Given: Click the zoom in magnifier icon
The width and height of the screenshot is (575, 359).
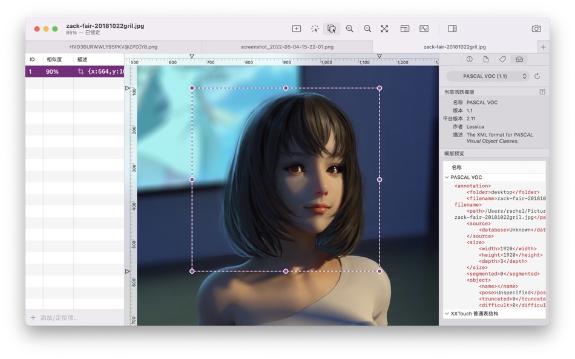Looking at the screenshot, I should click(x=350, y=28).
